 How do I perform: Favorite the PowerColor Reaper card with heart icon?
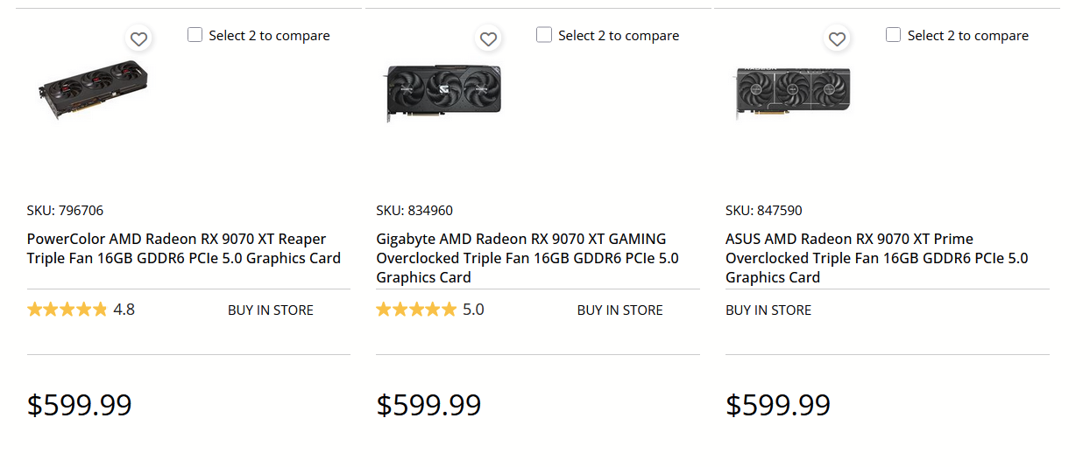(138, 39)
